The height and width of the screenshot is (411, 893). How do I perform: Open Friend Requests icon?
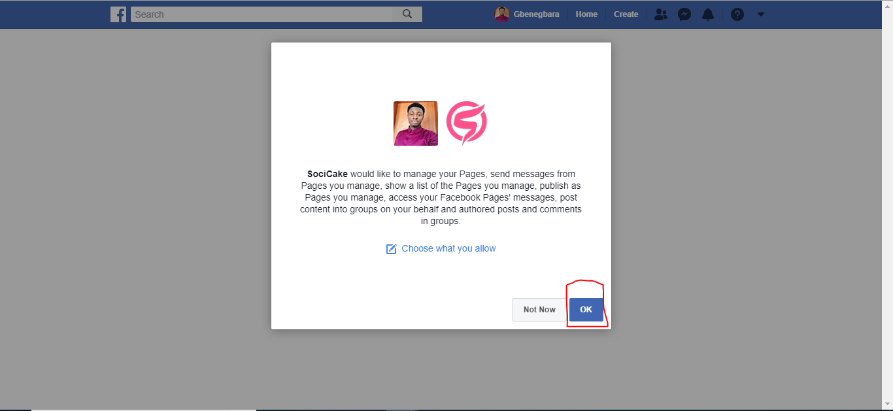click(661, 14)
